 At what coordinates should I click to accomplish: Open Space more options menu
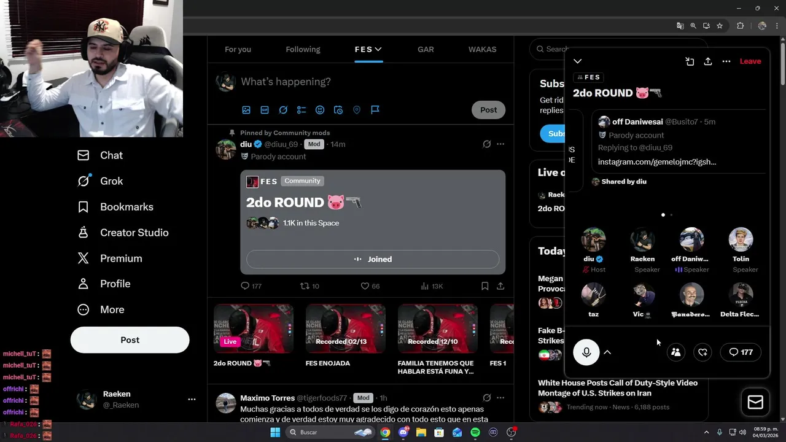coord(726,61)
